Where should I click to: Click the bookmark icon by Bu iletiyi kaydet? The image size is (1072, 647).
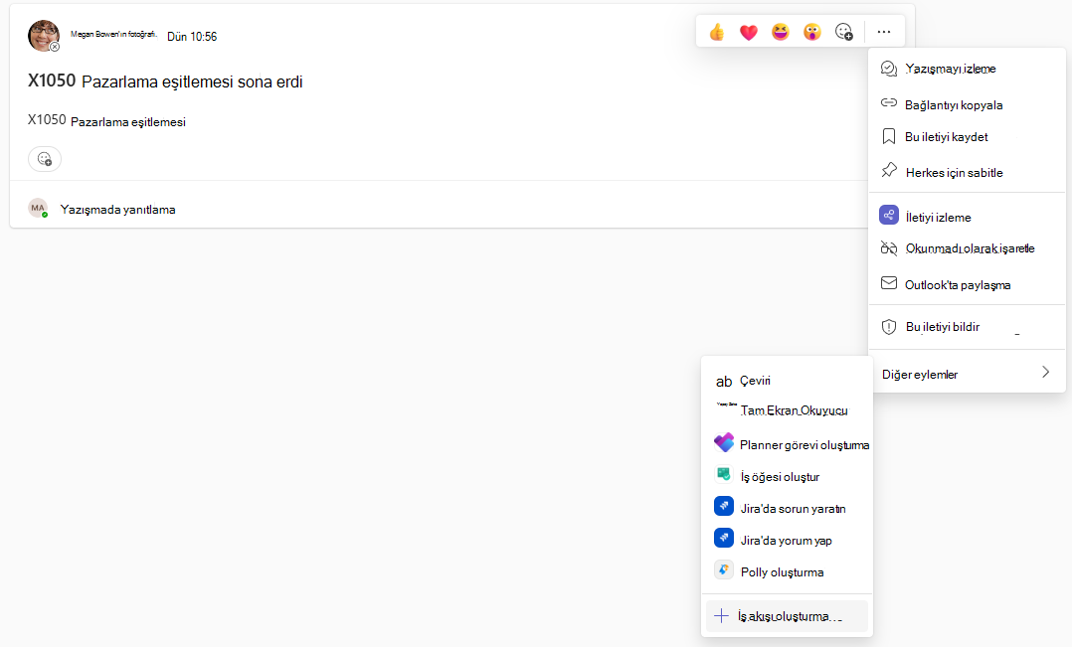click(x=888, y=136)
